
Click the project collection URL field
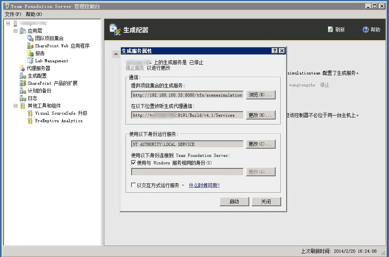click(187, 95)
